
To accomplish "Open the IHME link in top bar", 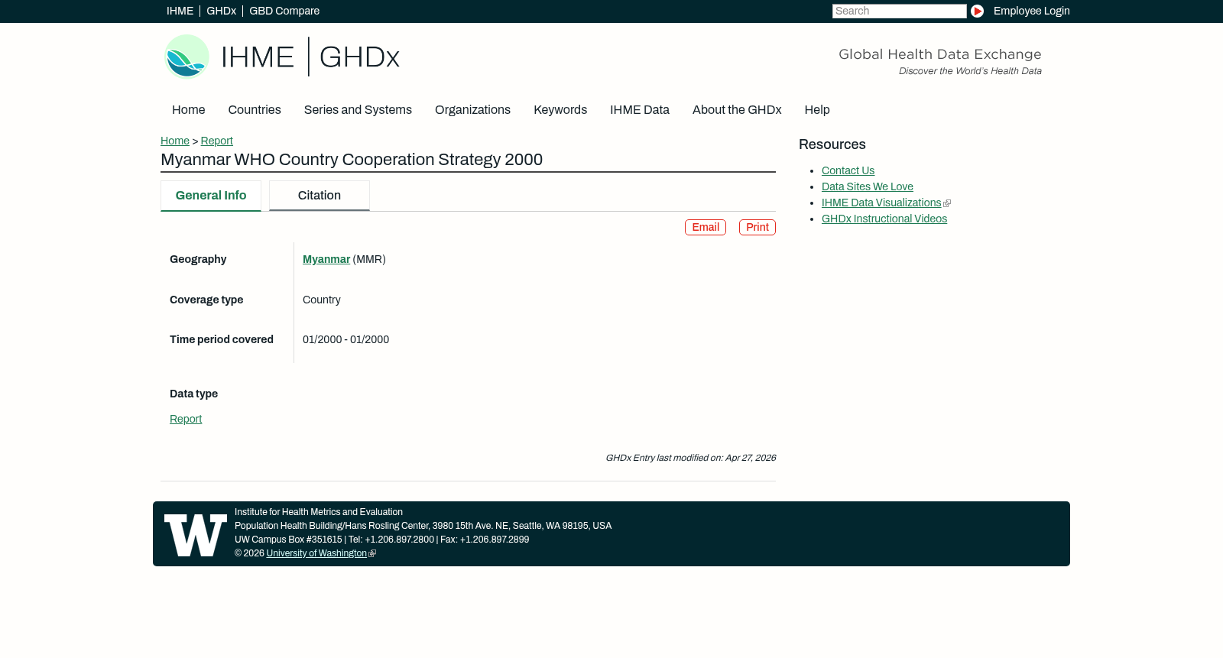I will coord(180,11).
